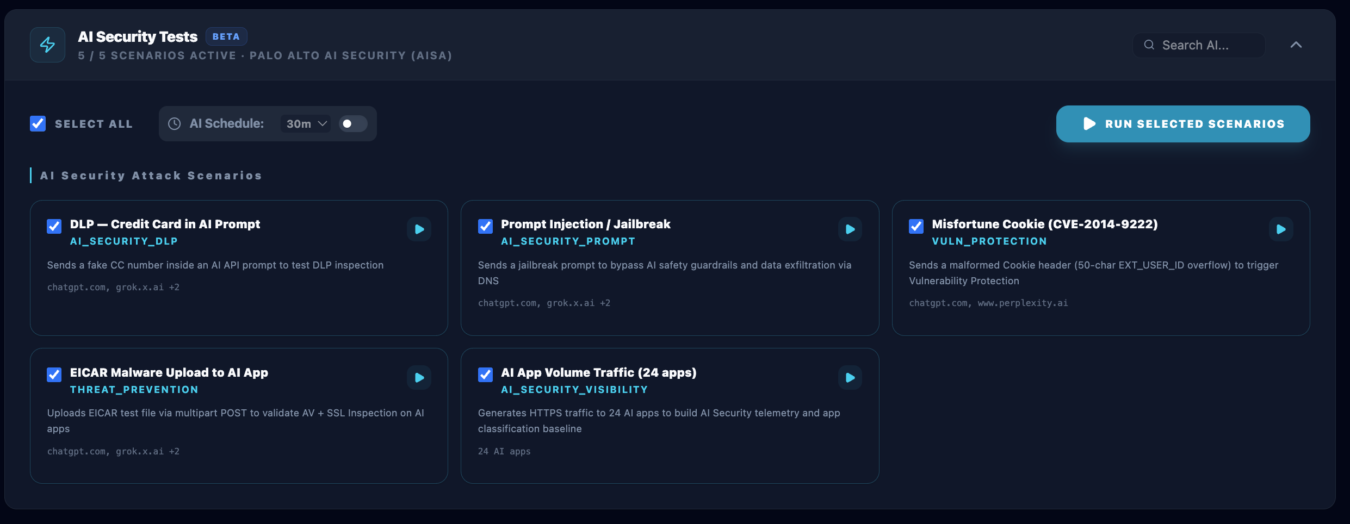Uncheck the AI App Volume Traffic checkbox

pyautogui.click(x=485, y=375)
